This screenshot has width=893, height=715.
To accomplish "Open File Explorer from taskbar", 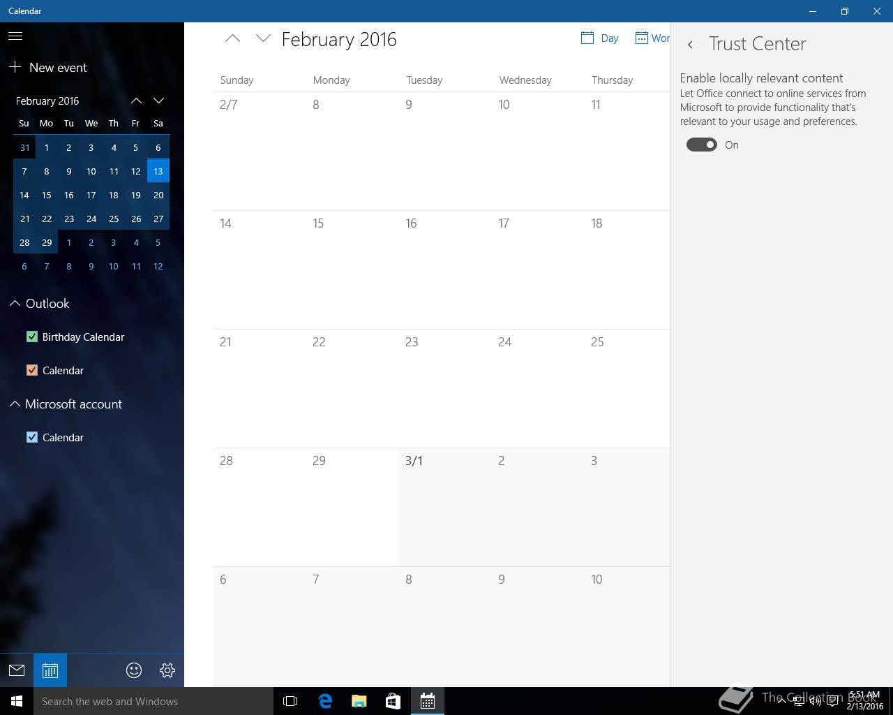I will click(359, 701).
